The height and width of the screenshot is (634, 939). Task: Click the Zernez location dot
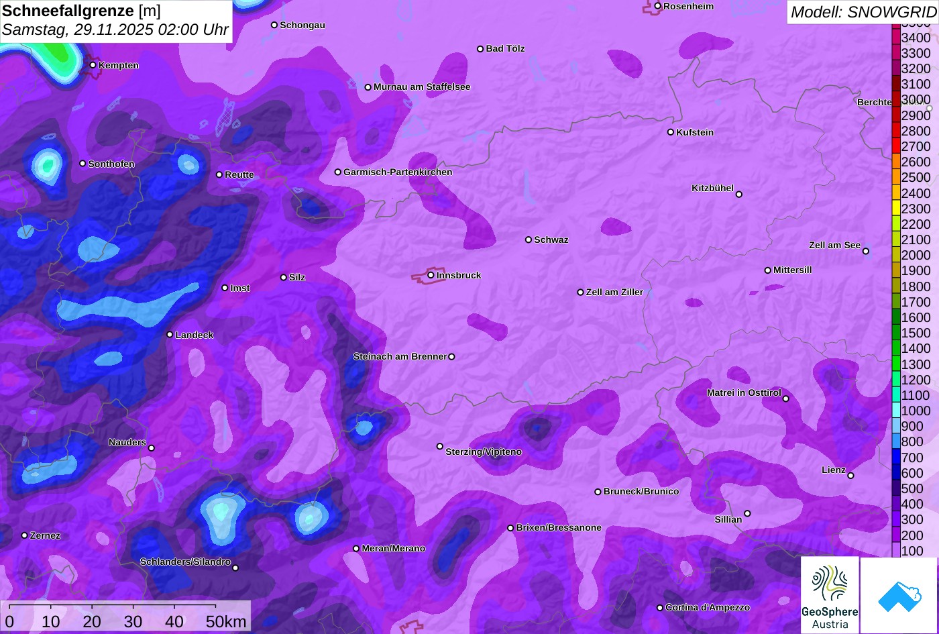(x=24, y=535)
